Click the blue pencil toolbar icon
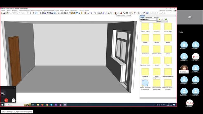The width and height of the screenshot is (203, 114). (103, 13)
